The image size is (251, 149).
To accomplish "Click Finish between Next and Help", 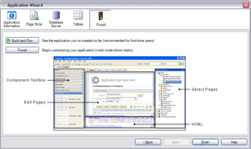I will (205, 142).
